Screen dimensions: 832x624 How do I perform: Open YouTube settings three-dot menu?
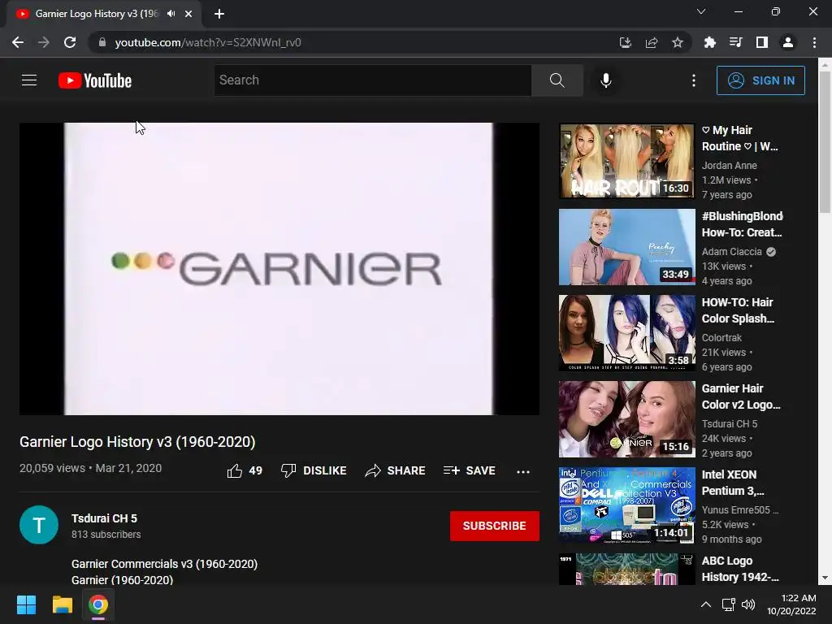(694, 80)
